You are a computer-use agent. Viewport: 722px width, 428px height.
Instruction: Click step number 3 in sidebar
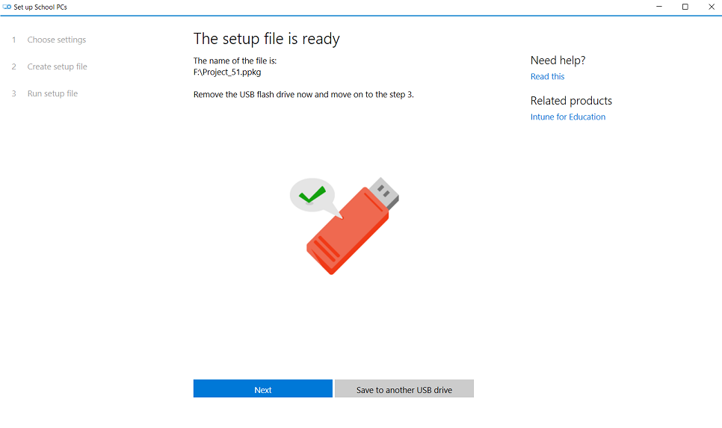tap(13, 93)
